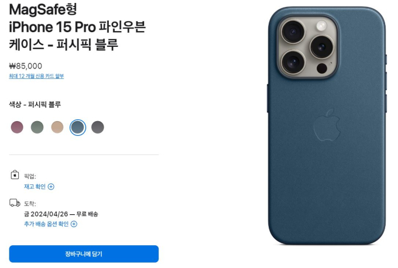Click the delivery truck icon
398x268 pixels.
click(x=15, y=203)
